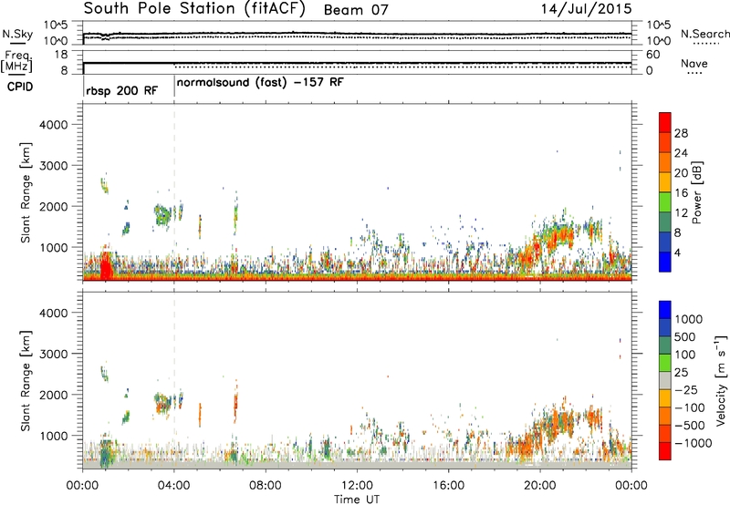Click the 'Time UT' axis title

(357, 499)
